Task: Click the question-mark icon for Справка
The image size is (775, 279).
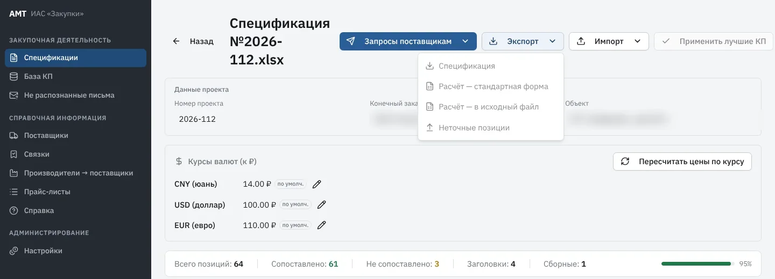Action: pos(14,211)
